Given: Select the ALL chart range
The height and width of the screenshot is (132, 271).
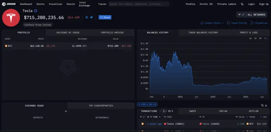Looking at the screenshot, I should 266,38.
